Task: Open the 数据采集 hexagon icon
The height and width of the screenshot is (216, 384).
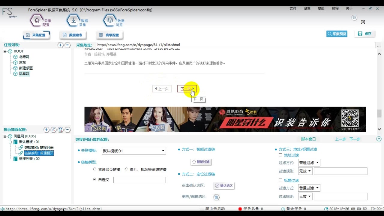Action: [73, 20]
